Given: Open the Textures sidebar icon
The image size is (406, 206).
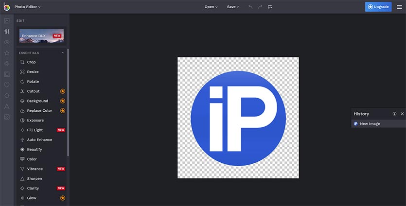Looking at the screenshot, I should 7,117.
